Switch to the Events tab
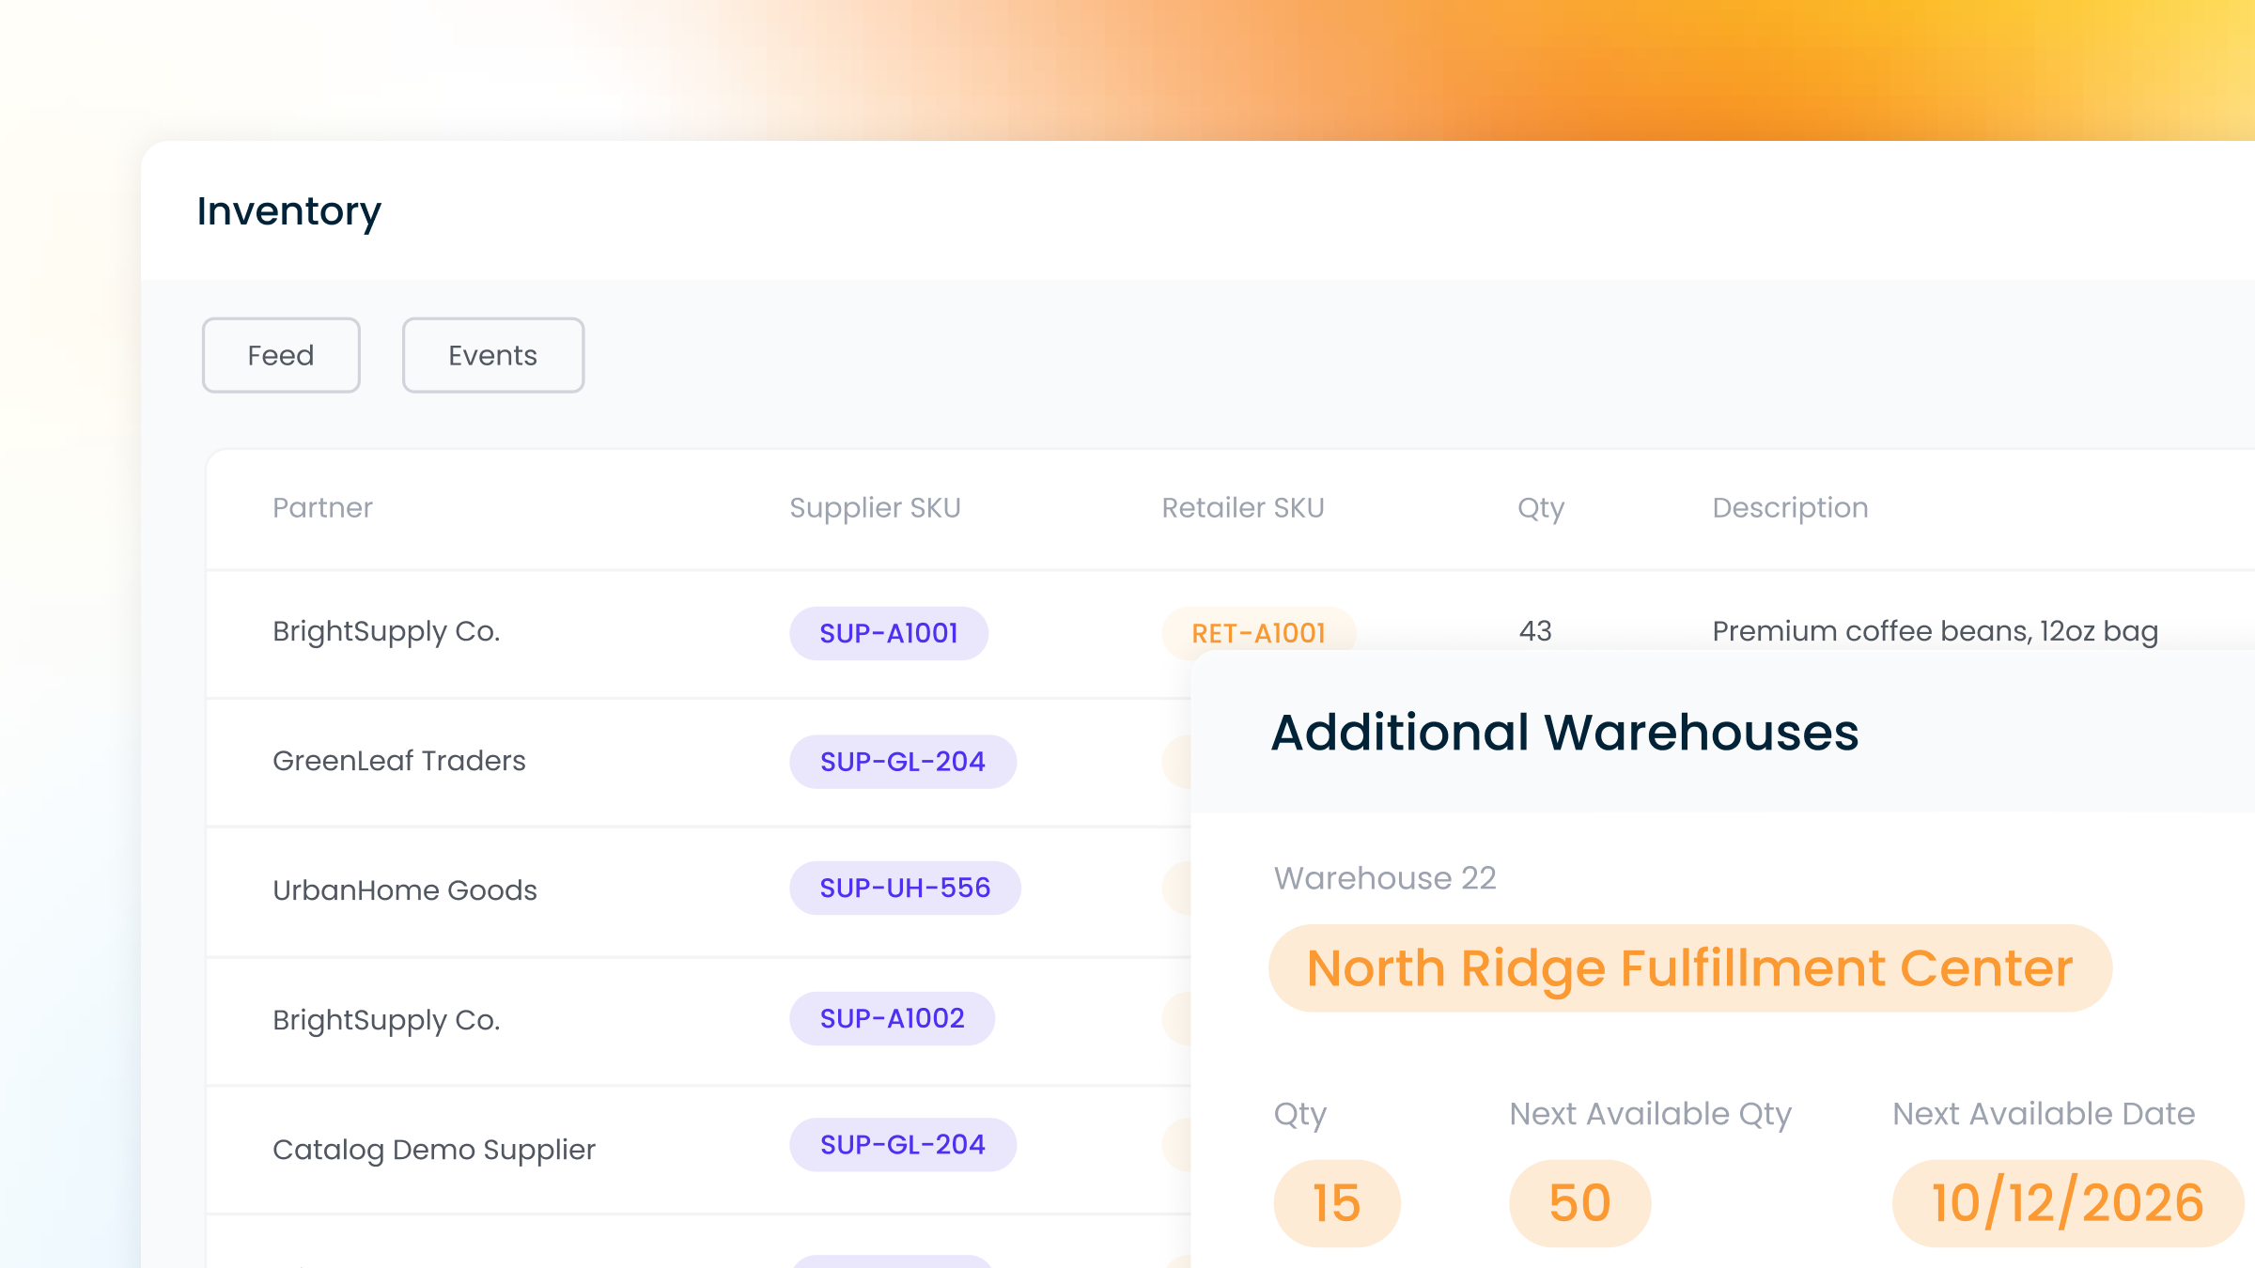Screen dimensions: 2255x1268 (492, 355)
